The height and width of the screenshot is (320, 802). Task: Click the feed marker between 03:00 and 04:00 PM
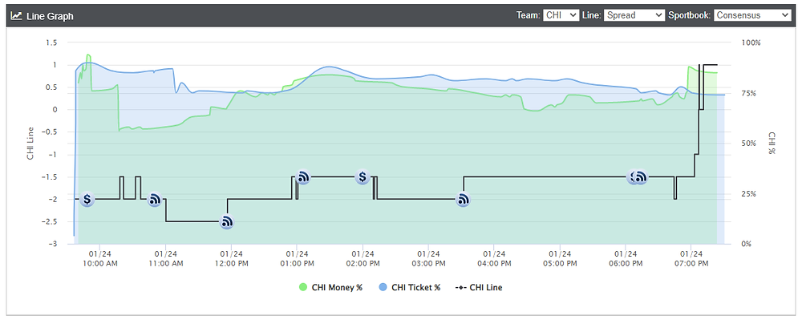(x=464, y=200)
